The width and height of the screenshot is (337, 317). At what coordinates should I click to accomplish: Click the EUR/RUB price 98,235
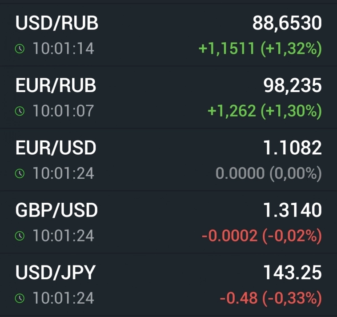293,85
